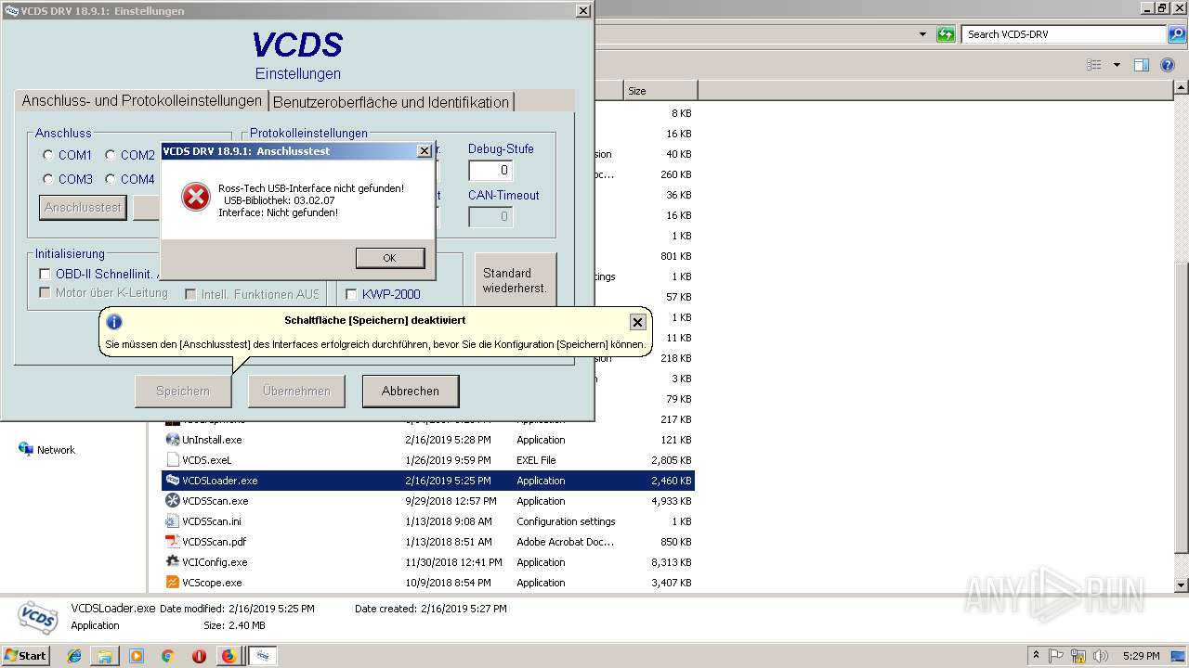Screen dimensions: 1189x668
Task: Launch Internet Explorer from taskbar
Action: click(74, 656)
